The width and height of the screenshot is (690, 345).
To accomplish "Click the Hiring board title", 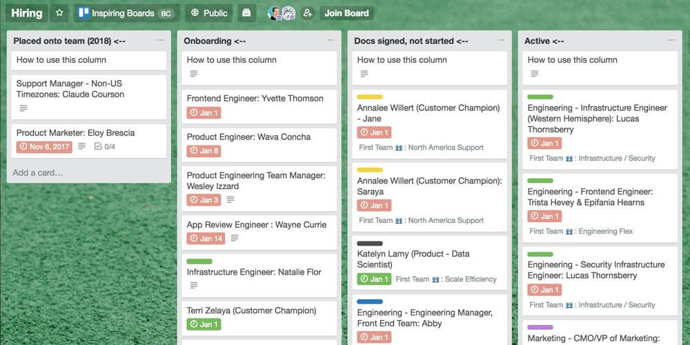I will click(26, 13).
